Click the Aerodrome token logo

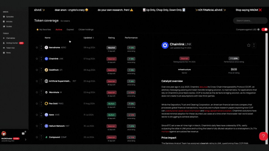[x=46, y=48]
